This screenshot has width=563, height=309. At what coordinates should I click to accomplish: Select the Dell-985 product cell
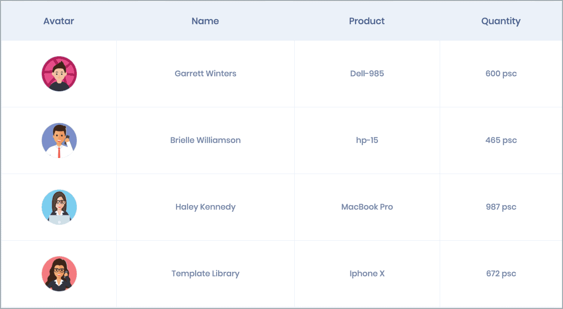pos(366,73)
